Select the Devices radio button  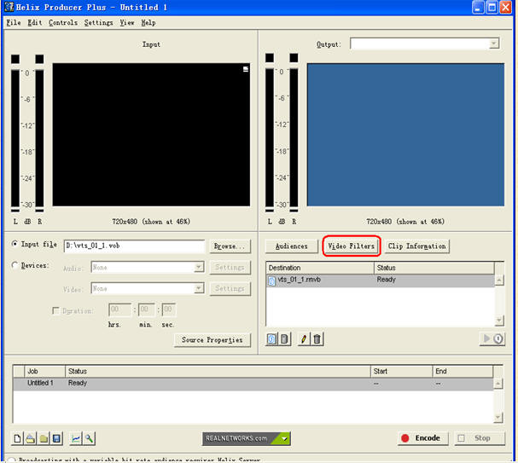pos(15,265)
